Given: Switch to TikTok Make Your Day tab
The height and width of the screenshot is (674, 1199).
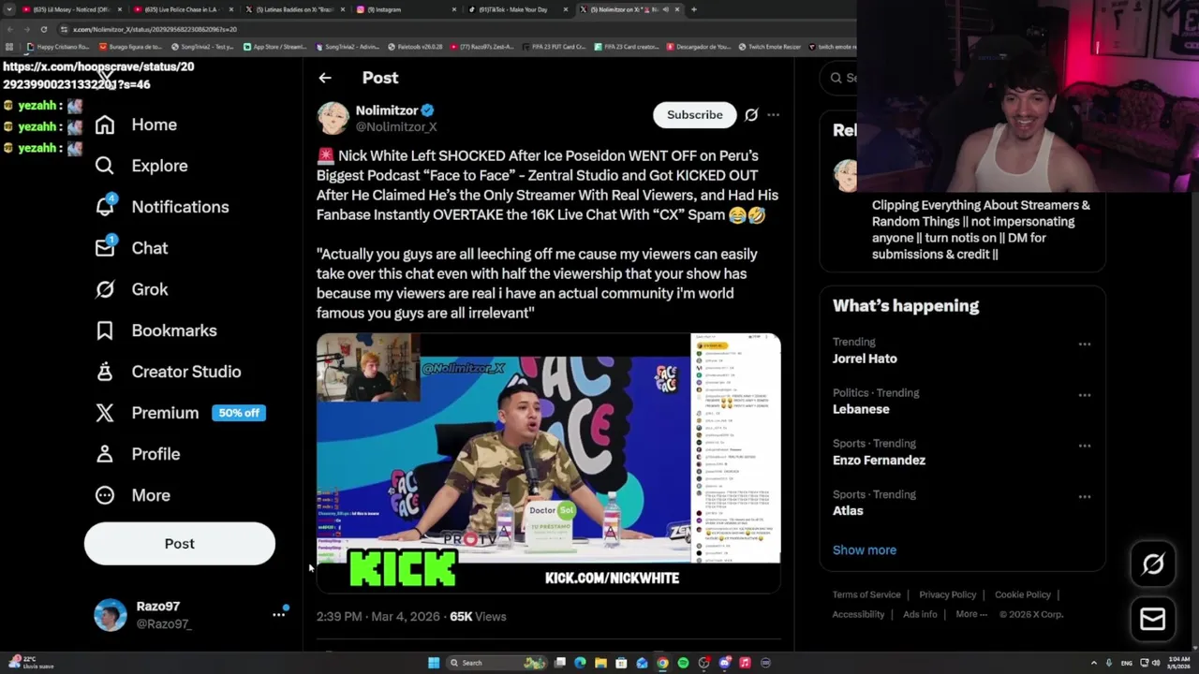Looking at the screenshot, I should tap(518, 9).
